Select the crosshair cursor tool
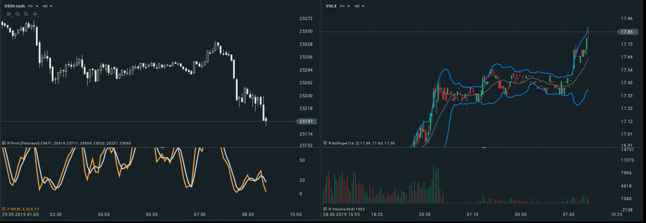The height and width of the screenshot is (223, 646). [35, 14]
